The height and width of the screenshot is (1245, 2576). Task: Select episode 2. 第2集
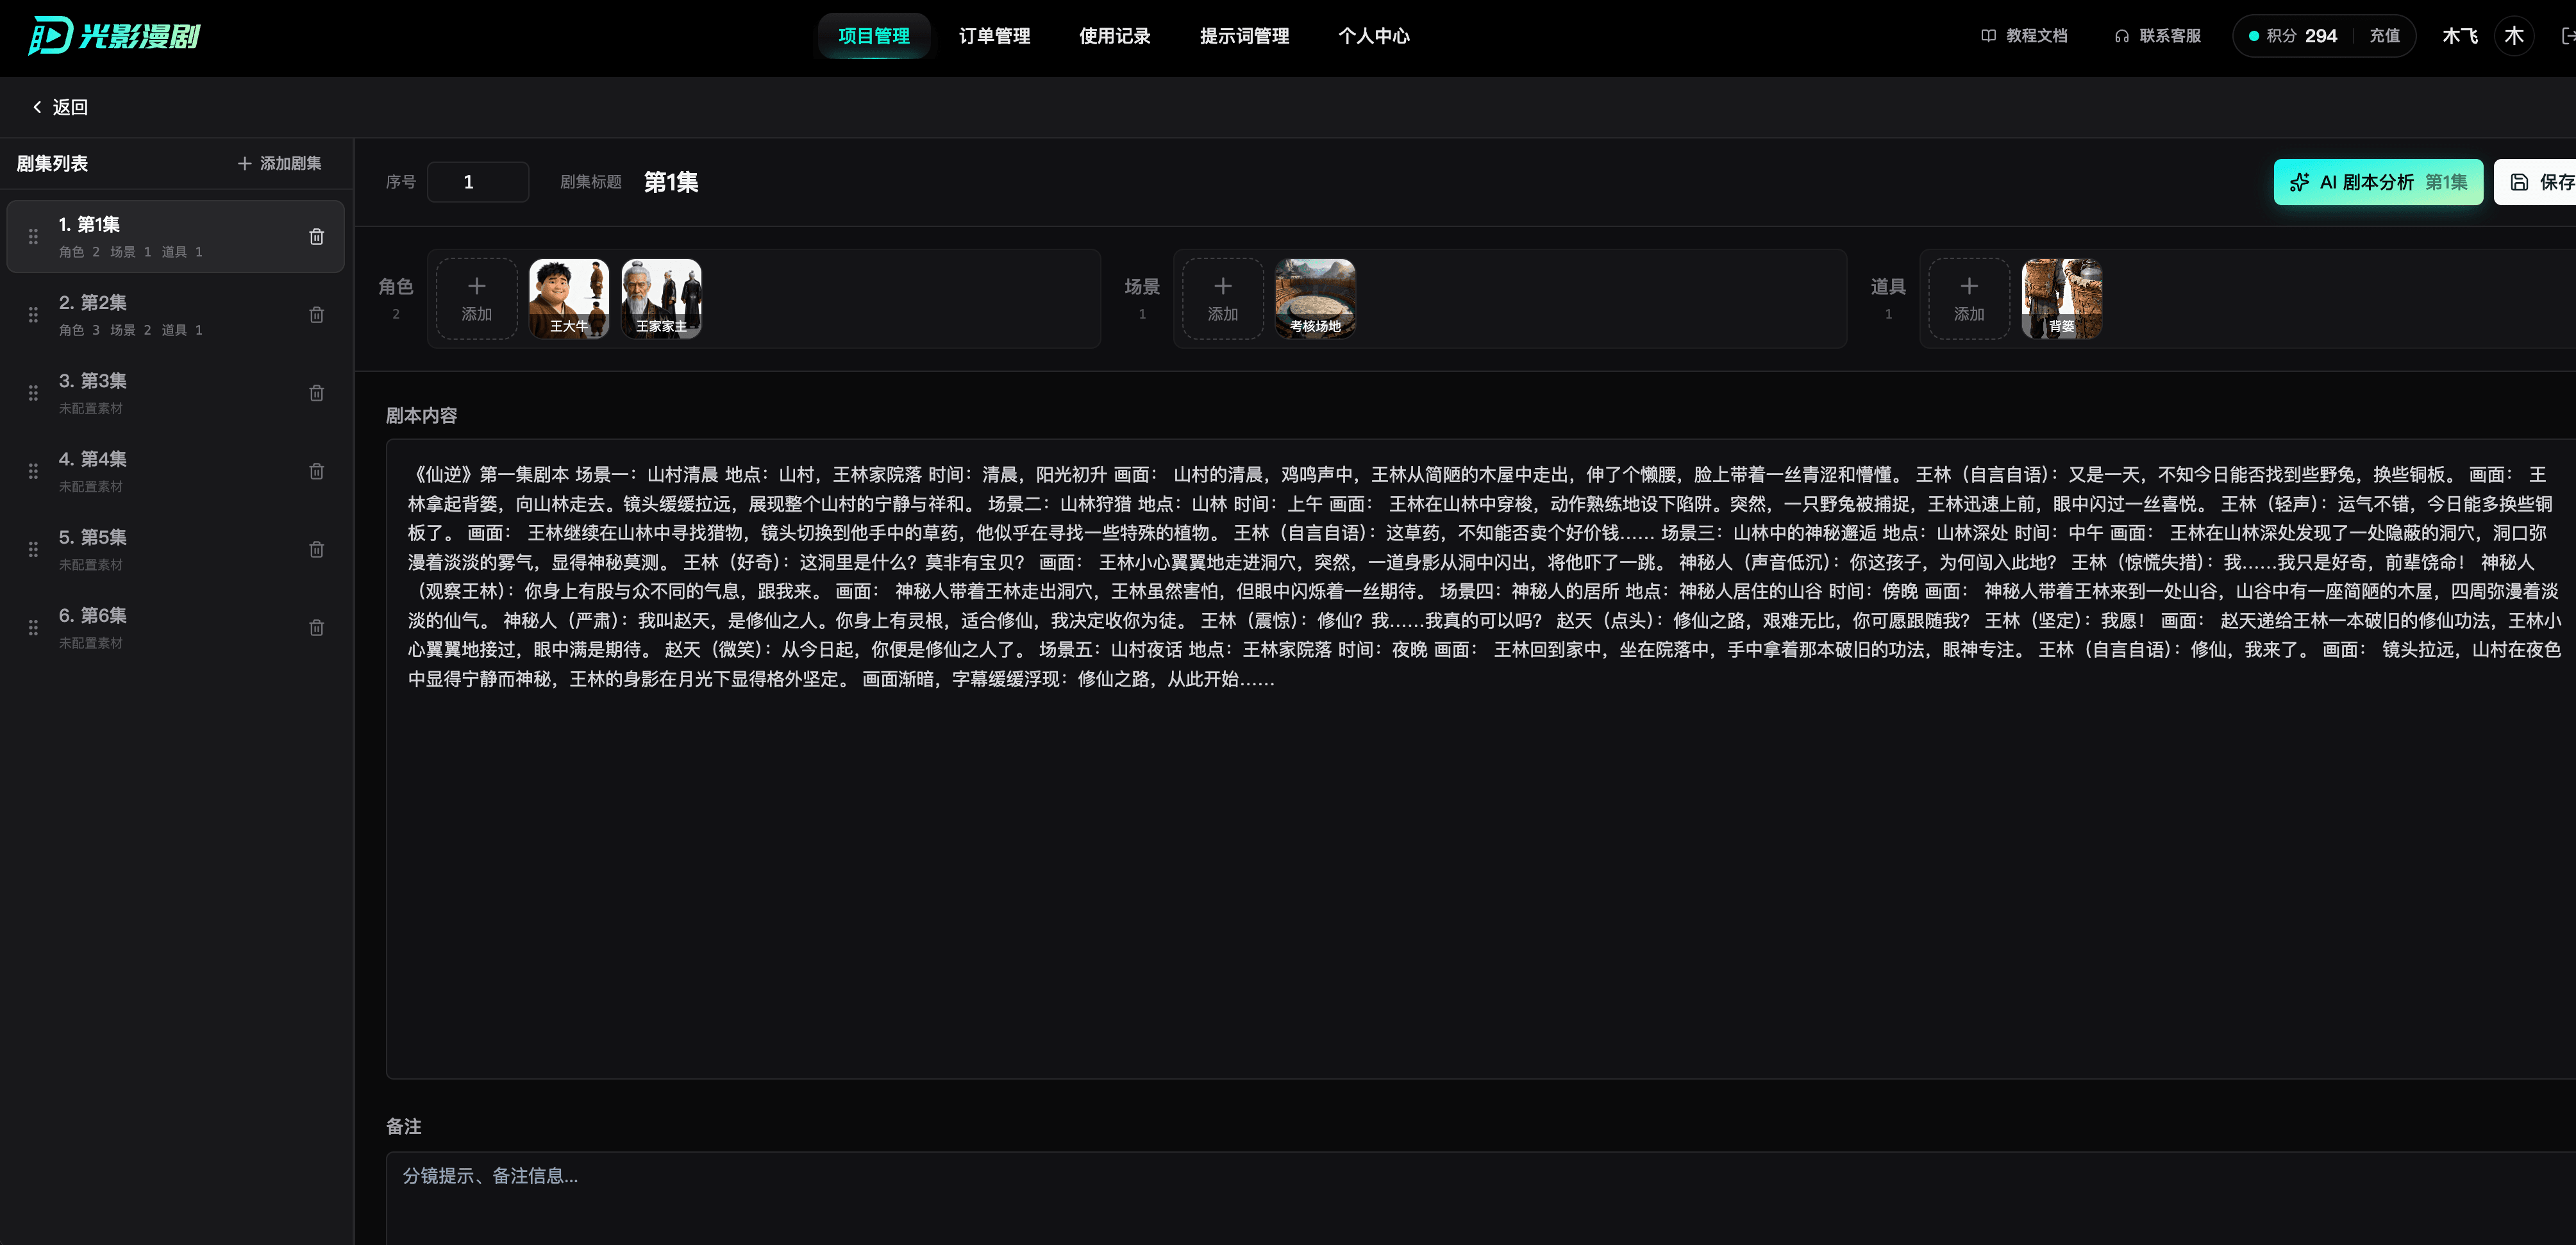[176, 314]
